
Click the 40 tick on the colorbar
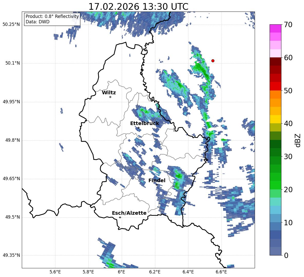pos(288,124)
